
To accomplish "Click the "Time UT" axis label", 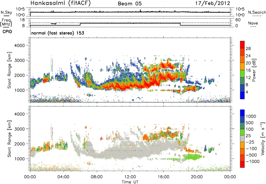I will pos(130,182).
